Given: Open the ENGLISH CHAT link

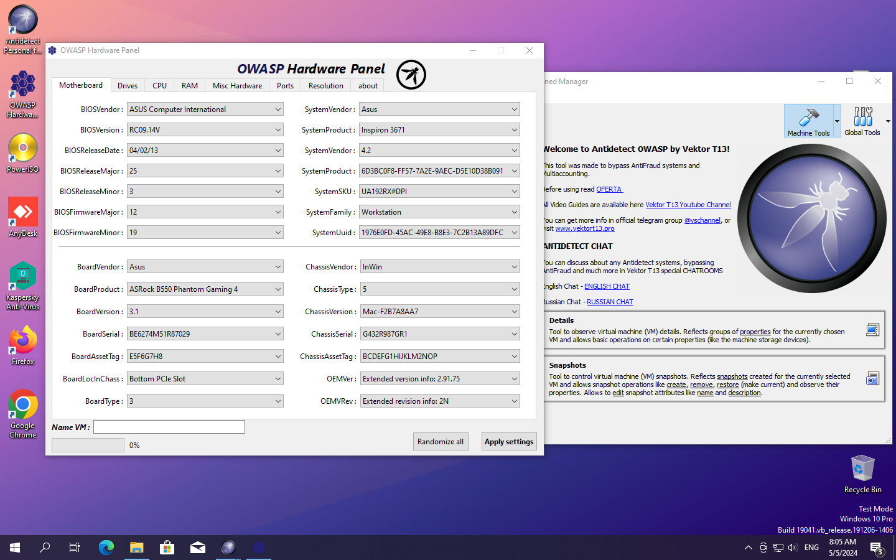Looking at the screenshot, I should click(607, 287).
